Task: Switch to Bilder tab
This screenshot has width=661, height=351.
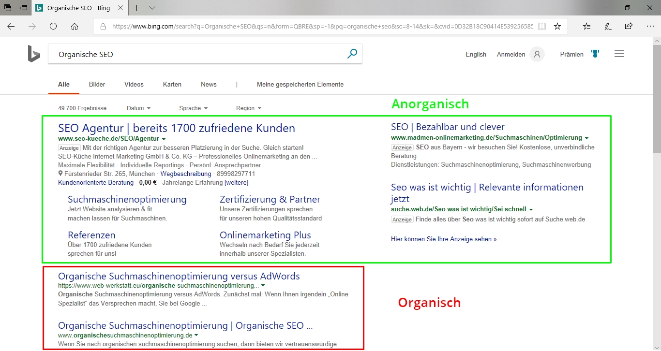Action: click(x=97, y=84)
